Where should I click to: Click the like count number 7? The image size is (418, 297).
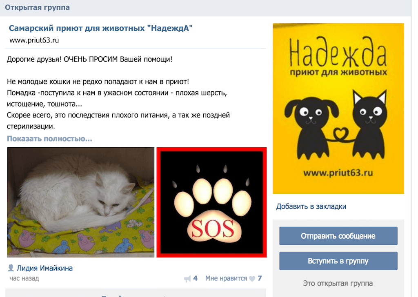260,278
